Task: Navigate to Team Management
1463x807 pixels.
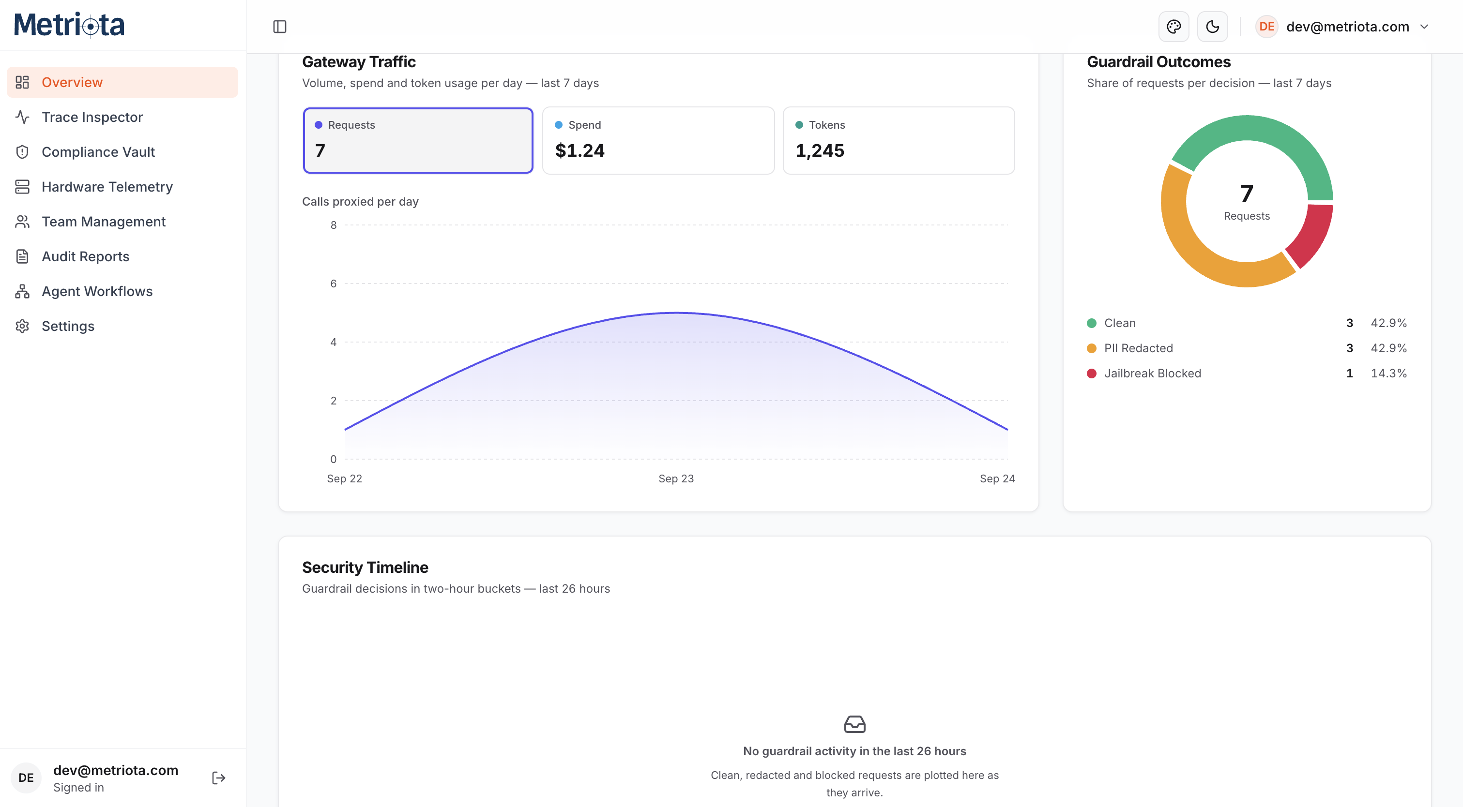Action: click(122, 221)
